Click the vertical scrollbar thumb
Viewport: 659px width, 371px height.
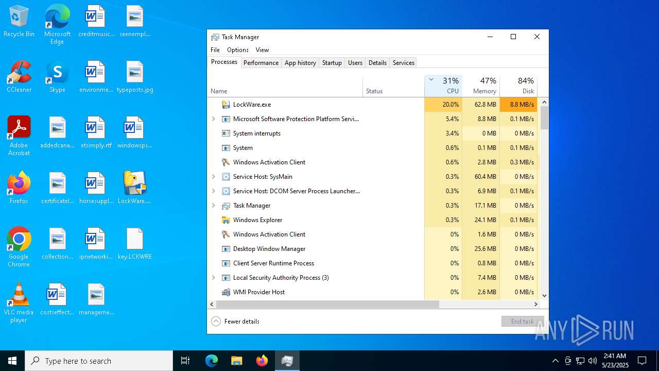544,117
